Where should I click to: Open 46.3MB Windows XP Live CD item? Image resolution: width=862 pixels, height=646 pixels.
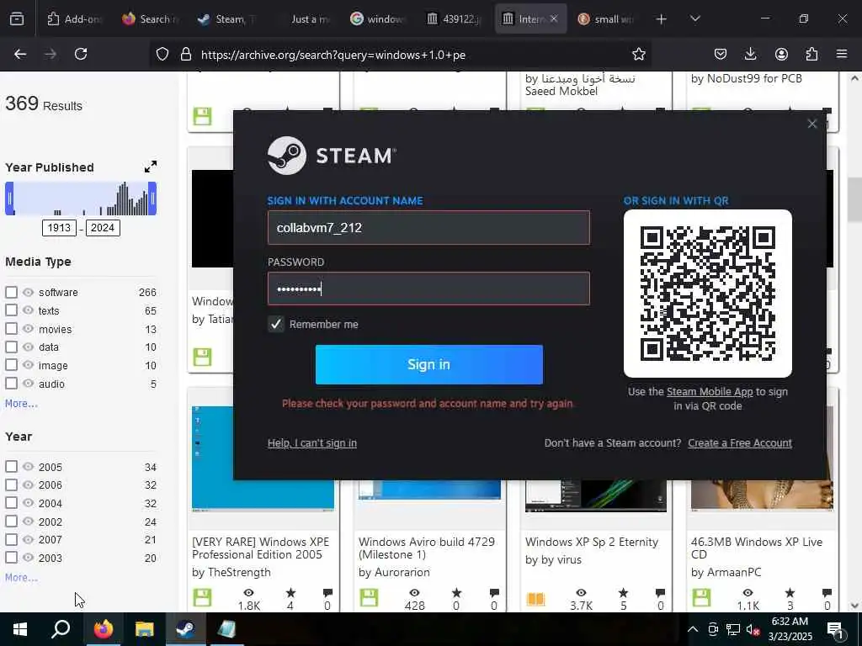tap(757, 548)
